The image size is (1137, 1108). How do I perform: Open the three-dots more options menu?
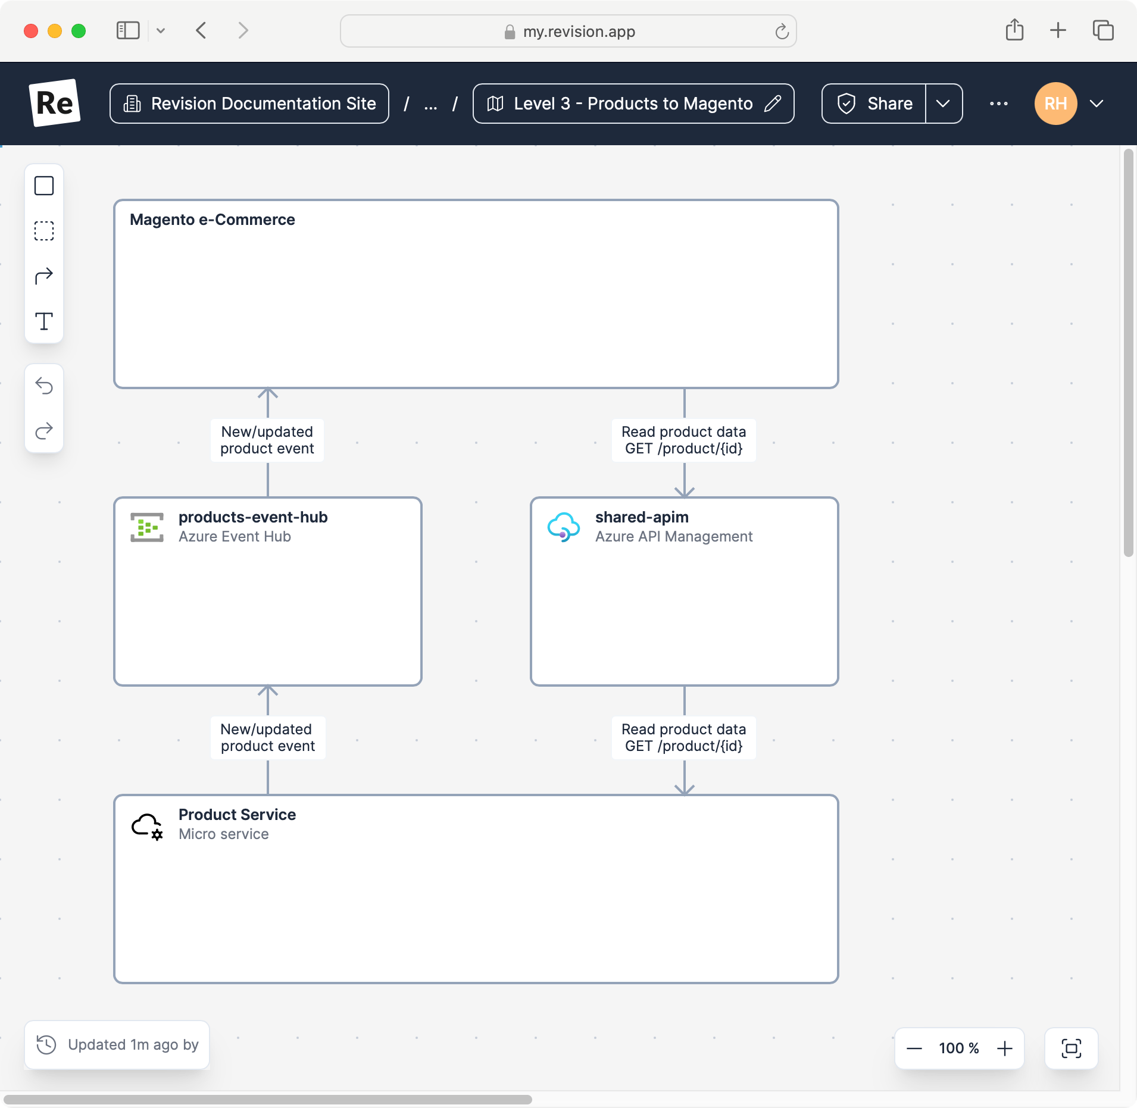tap(998, 104)
